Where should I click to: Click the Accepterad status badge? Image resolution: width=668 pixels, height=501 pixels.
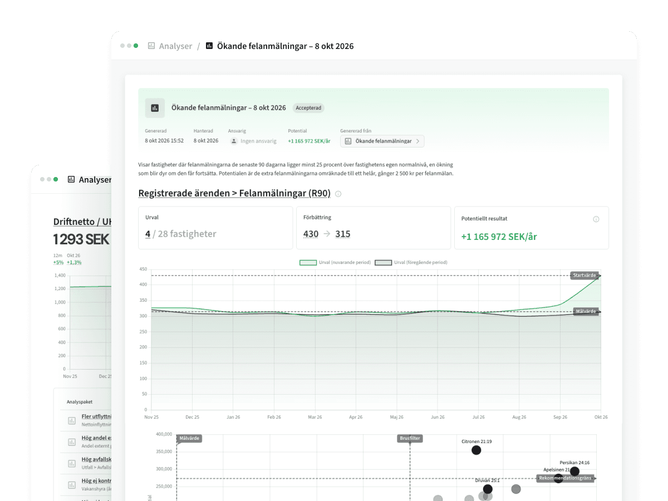308,108
